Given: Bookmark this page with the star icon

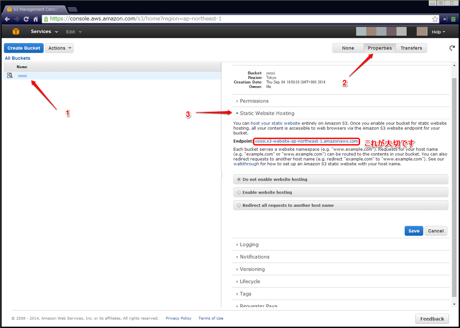Looking at the screenshot, I should [435, 19].
